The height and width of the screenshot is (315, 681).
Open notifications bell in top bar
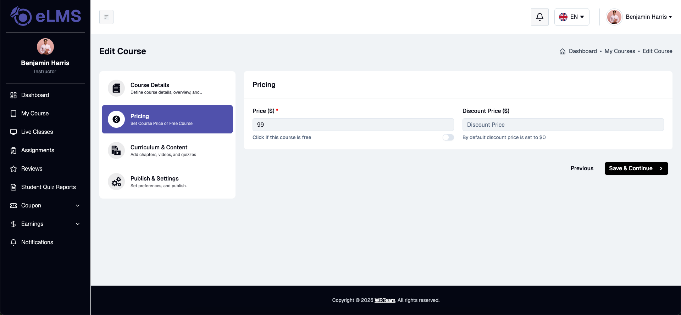point(540,17)
